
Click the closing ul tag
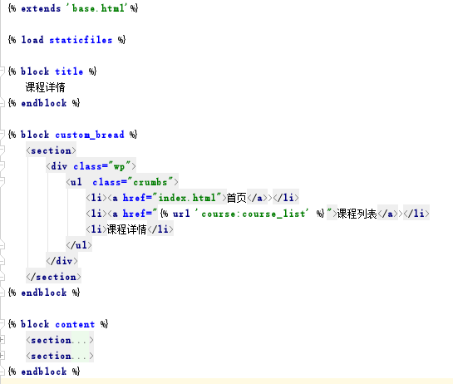pyautogui.click(x=79, y=245)
